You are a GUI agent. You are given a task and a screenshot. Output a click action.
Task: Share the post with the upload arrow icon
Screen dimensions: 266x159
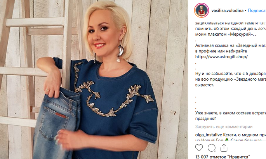click(x=224, y=148)
